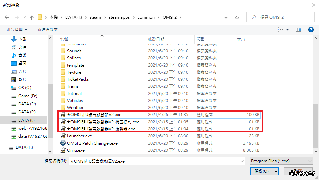Refresh the OMSI 2 folder listing
319x180 pixels.
coord(237,17)
